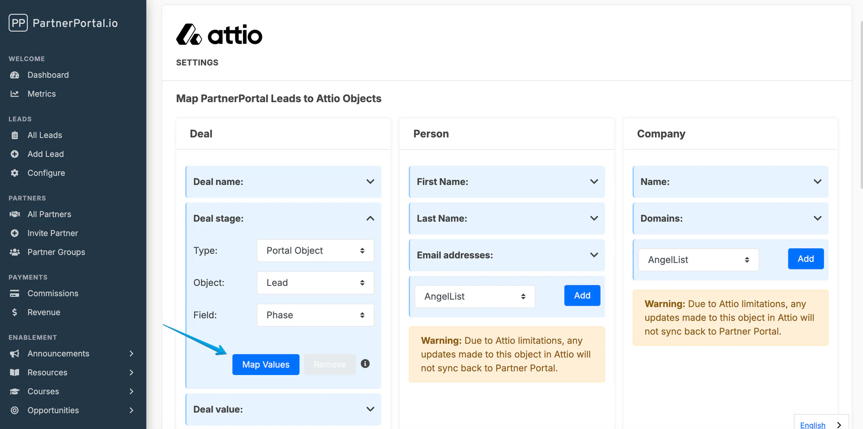The height and width of the screenshot is (429, 863).
Task: Expand the Email addresses mapping row
Action: [507, 255]
